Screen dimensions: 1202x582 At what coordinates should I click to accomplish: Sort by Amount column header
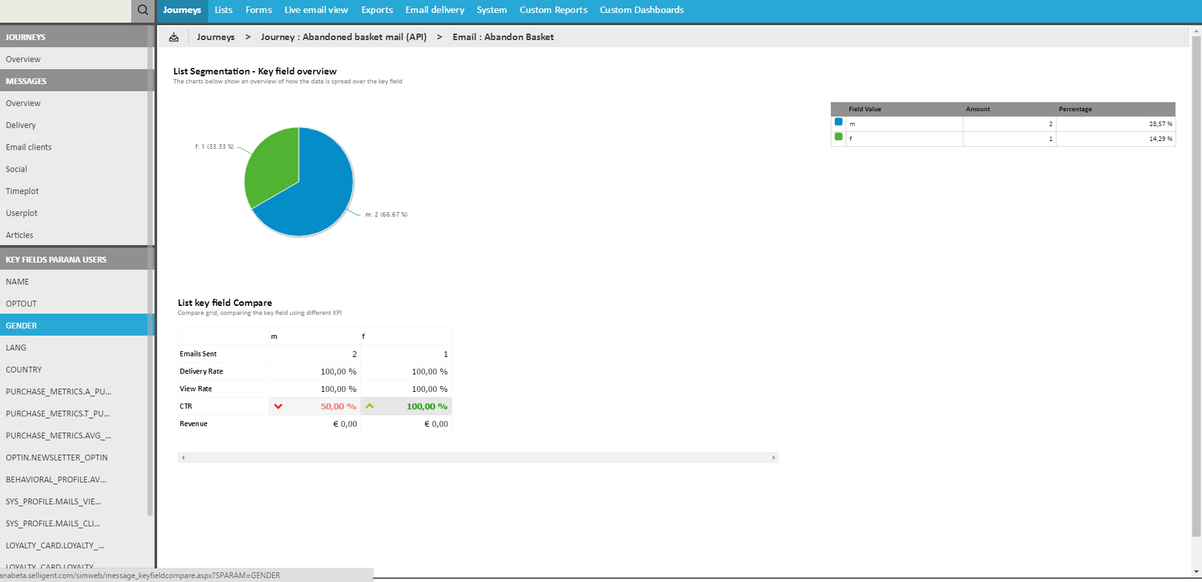[978, 109]
